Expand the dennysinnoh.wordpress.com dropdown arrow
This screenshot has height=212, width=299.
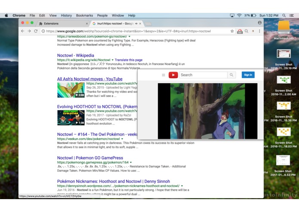[x=182, y=186]
